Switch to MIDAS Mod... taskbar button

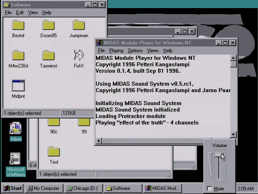pos(162,188)
